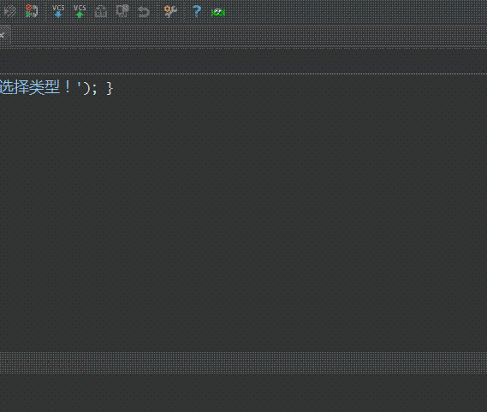Click the exclamation mark inside the string
This screenshot has width=487, height=412.
pos(68,88)
